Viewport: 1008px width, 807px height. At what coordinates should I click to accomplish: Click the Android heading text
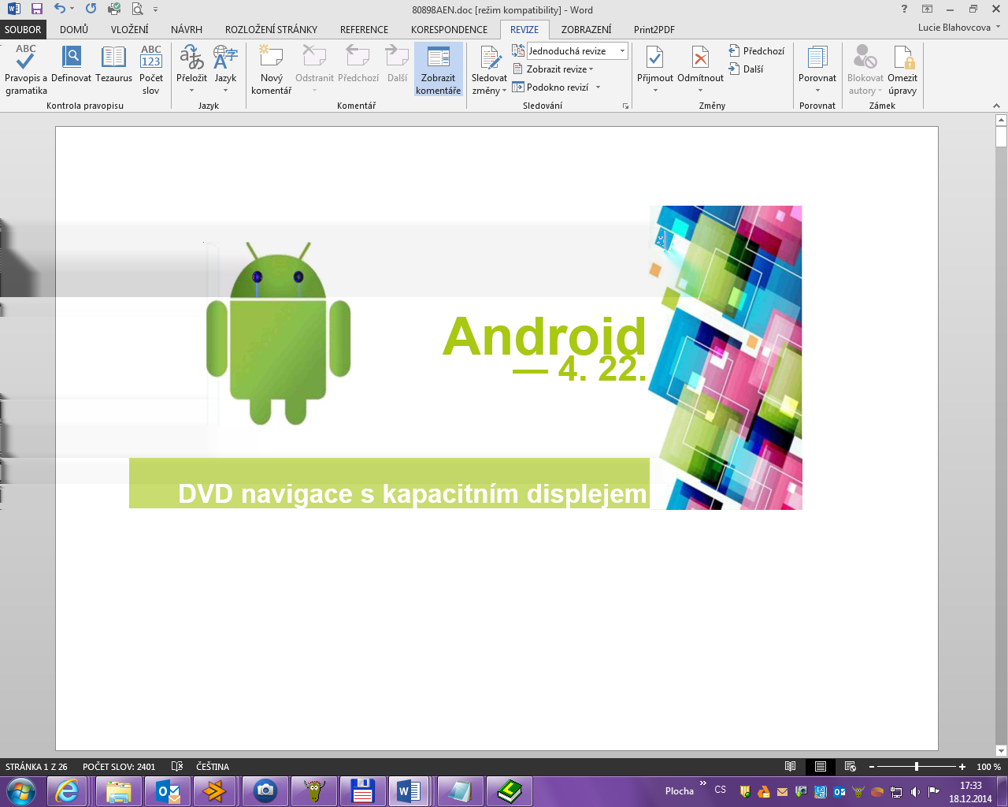click(x=544, y=336)
